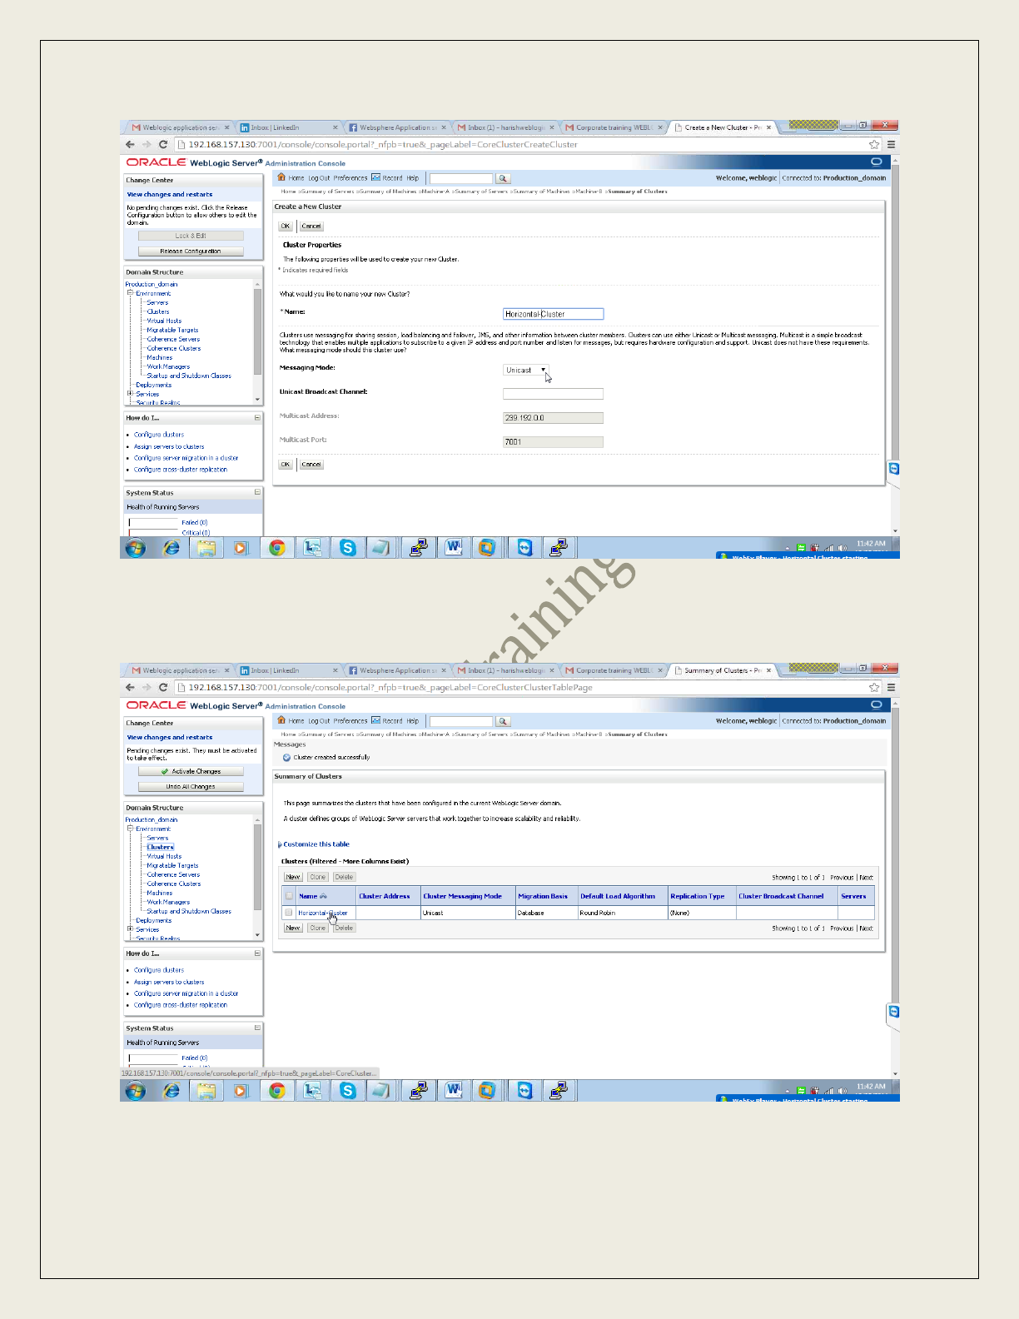Collapse System Status panel on Summary of Clusters page
The width and height of the screenshot is (1019, 1319).
pos(257,1028)
